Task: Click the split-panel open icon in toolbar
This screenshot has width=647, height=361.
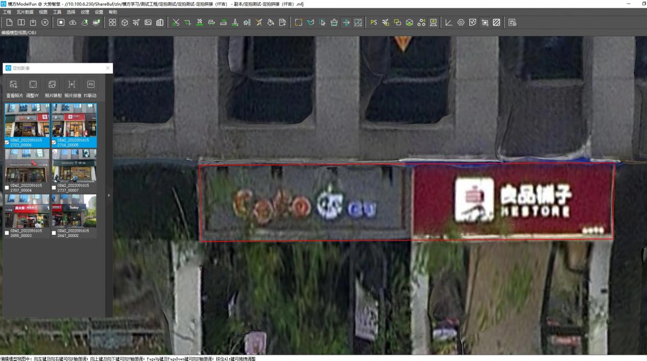Action: tap(21, 22)
